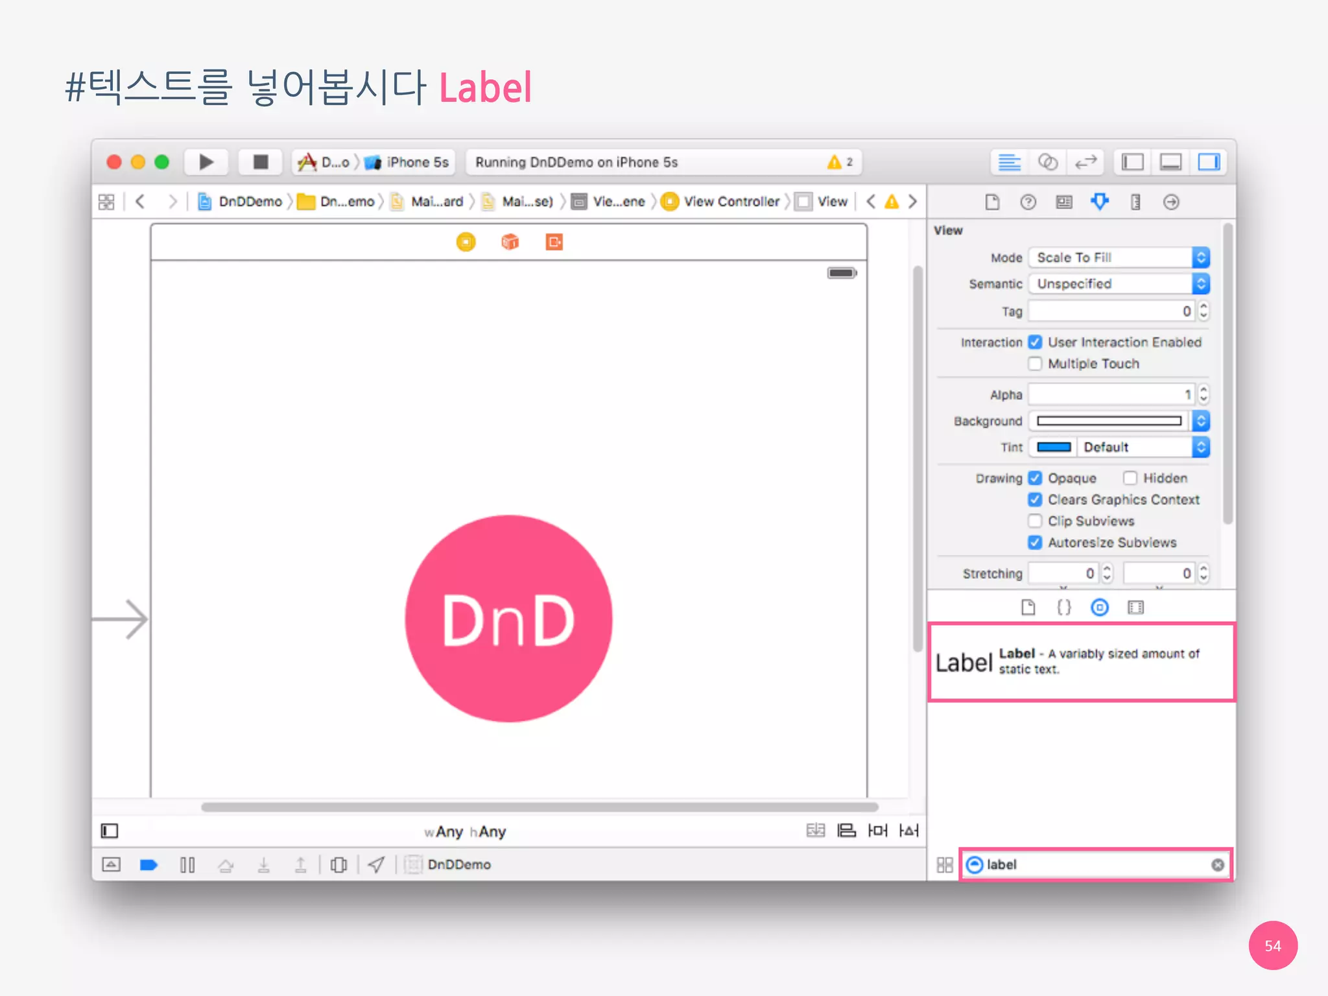Enable the Hidden checkbox
Screen dimensions: 1328x996
[x=1130, y=479]
